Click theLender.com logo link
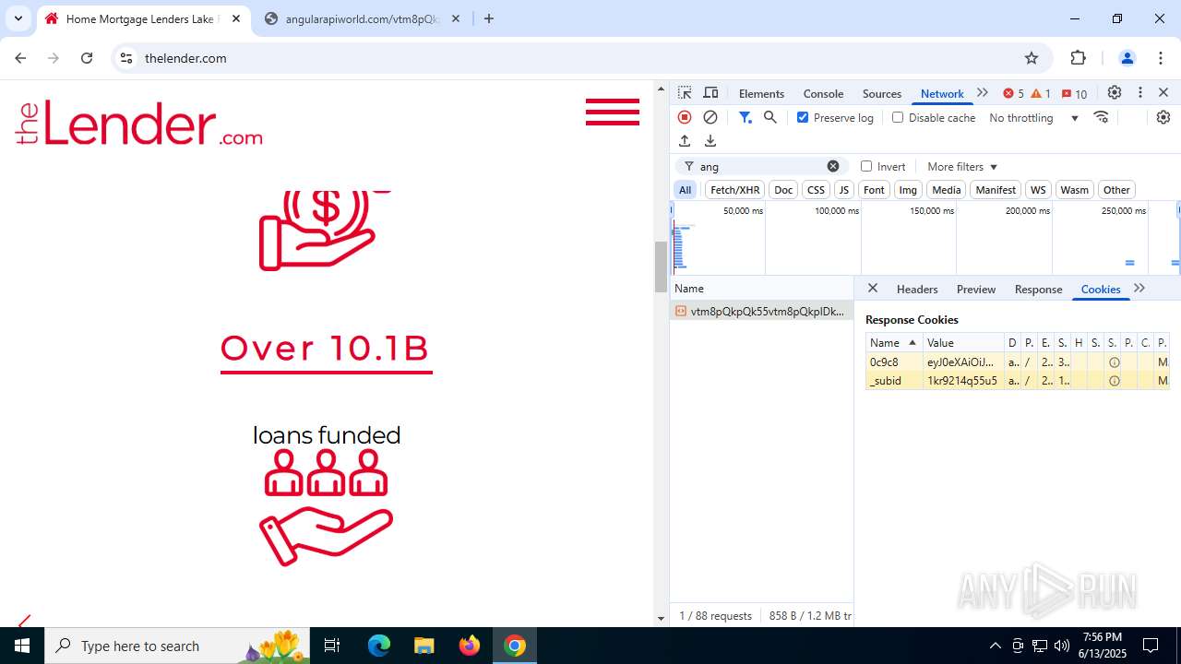1181x664 pixels. (x=139, y=123)
